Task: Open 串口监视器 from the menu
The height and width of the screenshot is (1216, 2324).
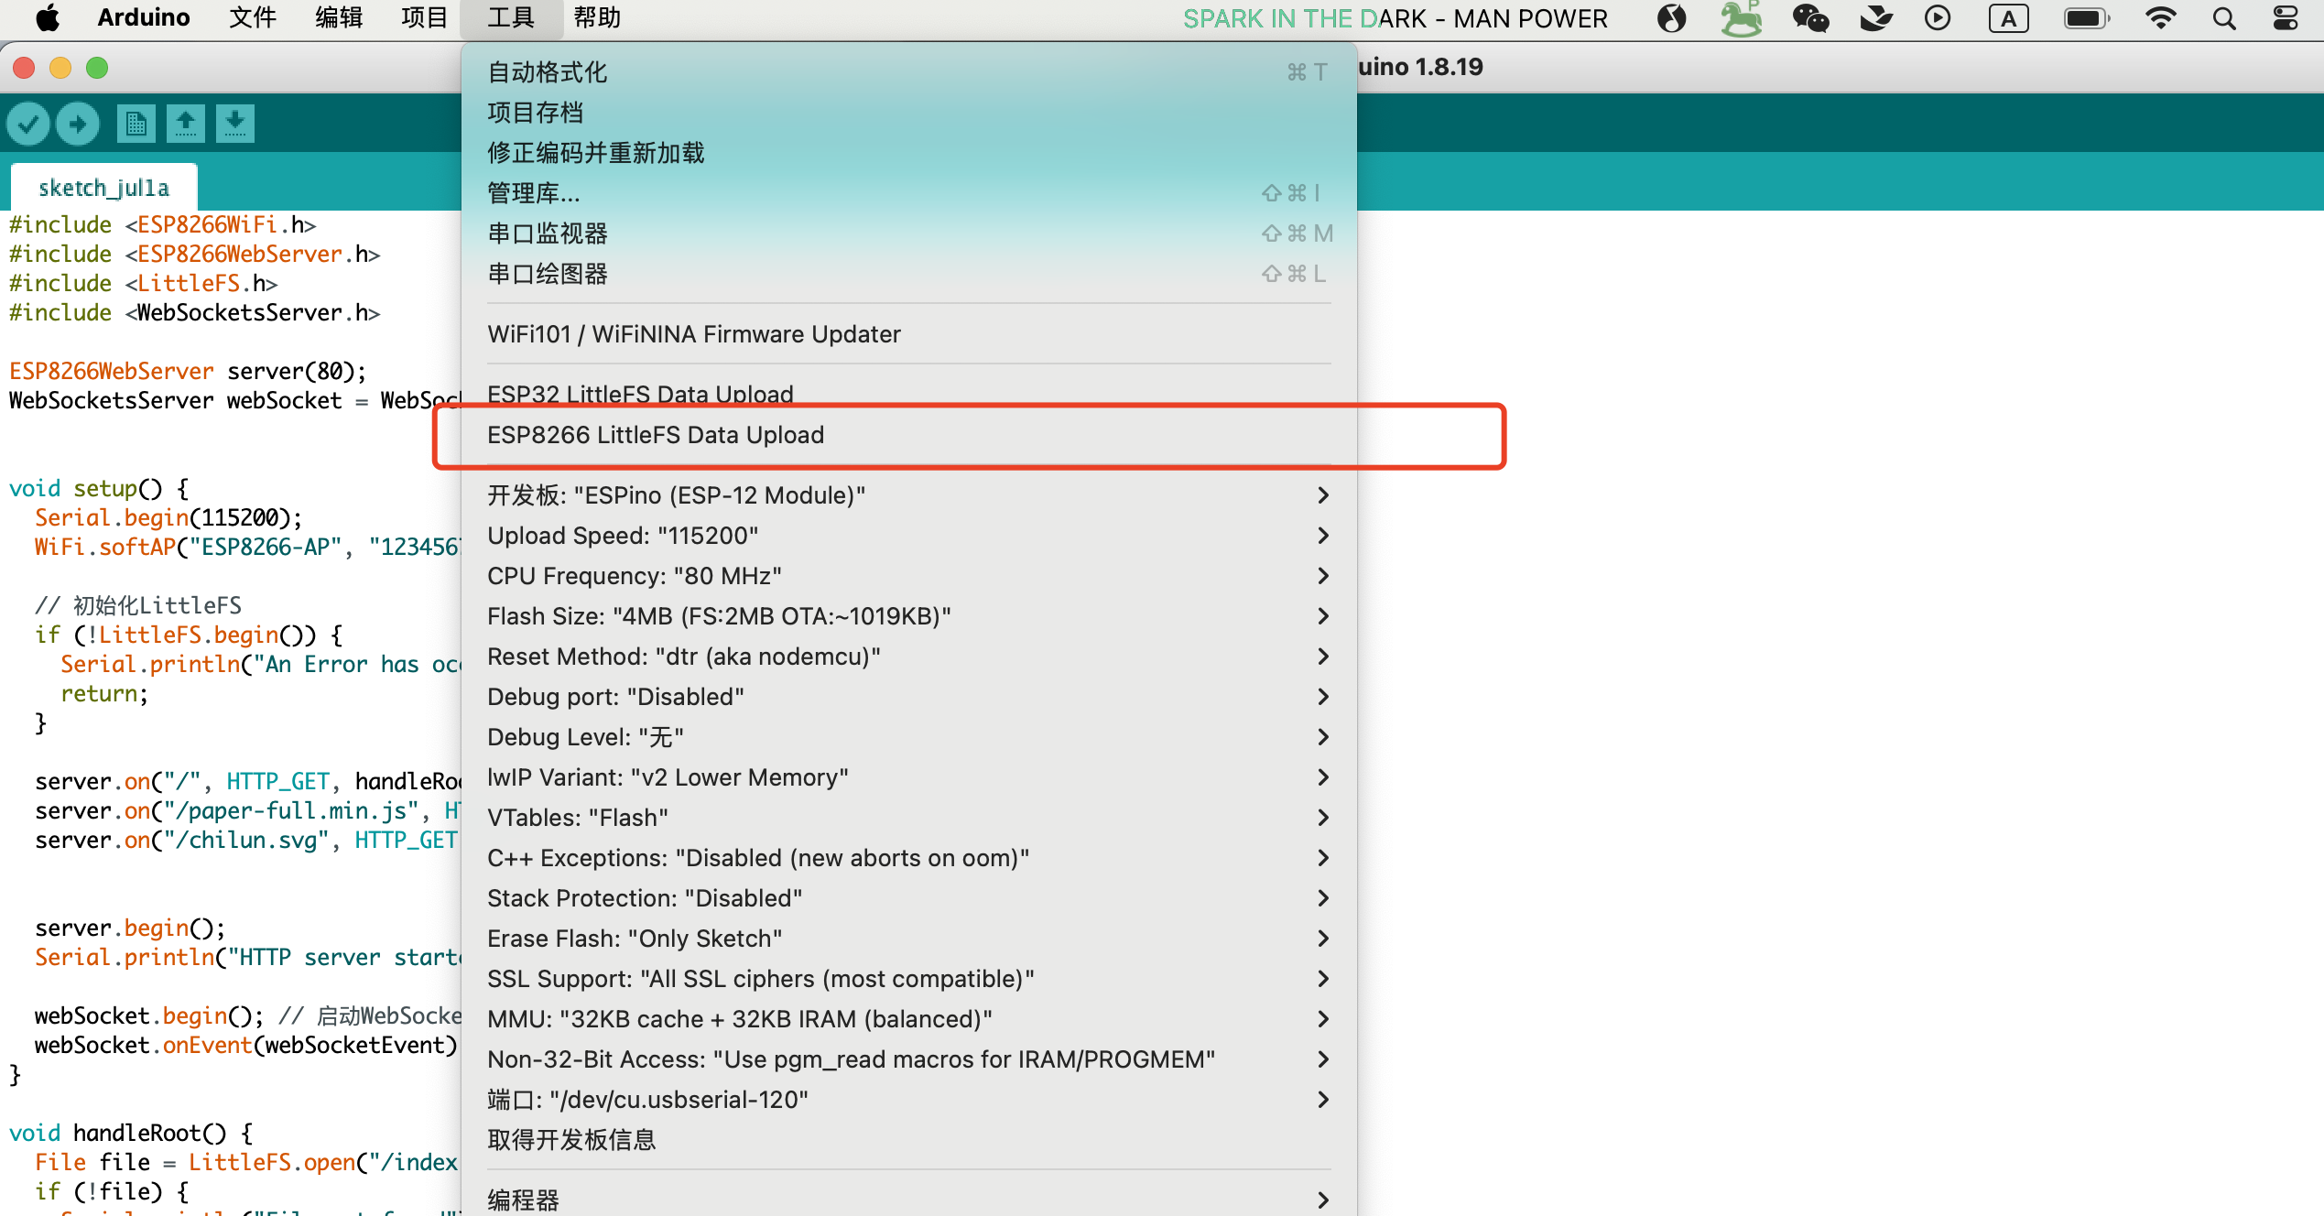Action: [908, 233]
